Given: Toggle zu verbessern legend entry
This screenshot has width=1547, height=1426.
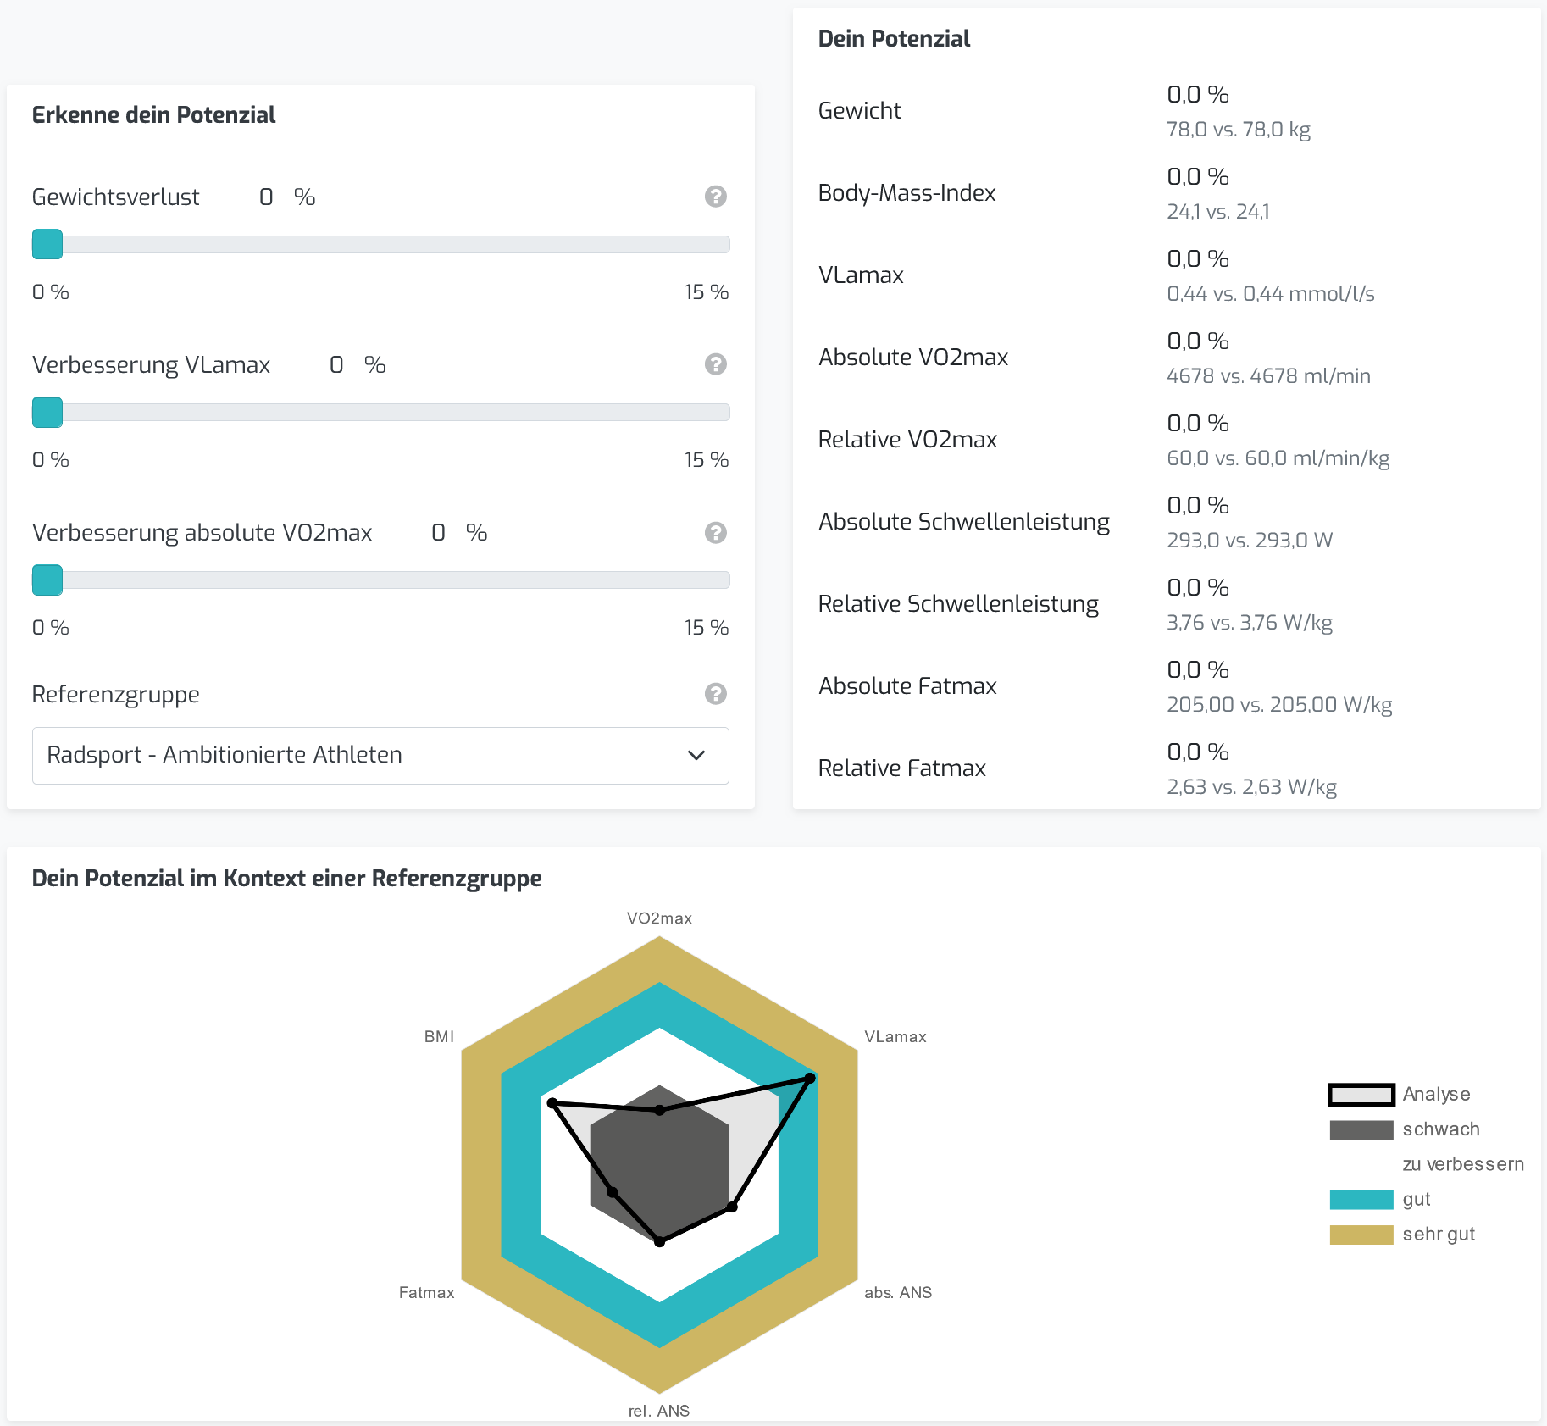Looking at the screenshot, I should [x=1462, y=1164].
